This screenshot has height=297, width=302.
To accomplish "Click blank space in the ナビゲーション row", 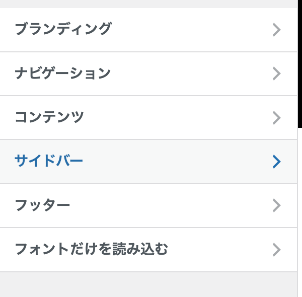I will click(193, 73).
